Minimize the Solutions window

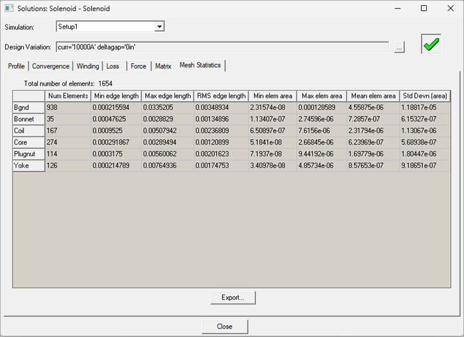point(398,9)
